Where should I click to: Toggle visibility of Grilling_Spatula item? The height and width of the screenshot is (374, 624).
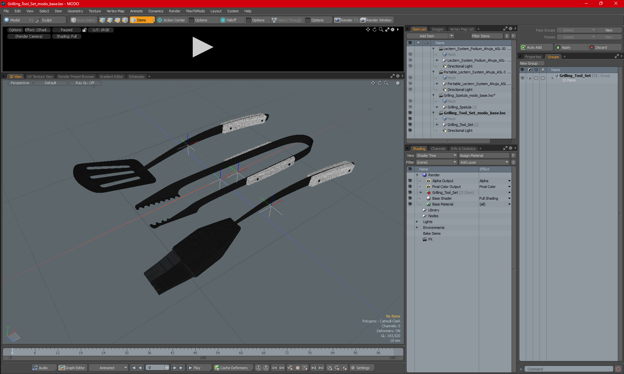click(x=410, y=107)
